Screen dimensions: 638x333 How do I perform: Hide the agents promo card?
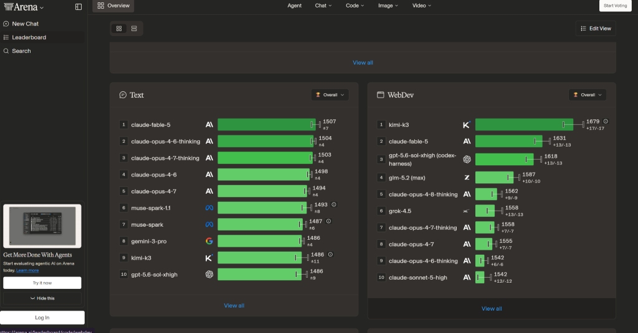[x=42, y=298]
